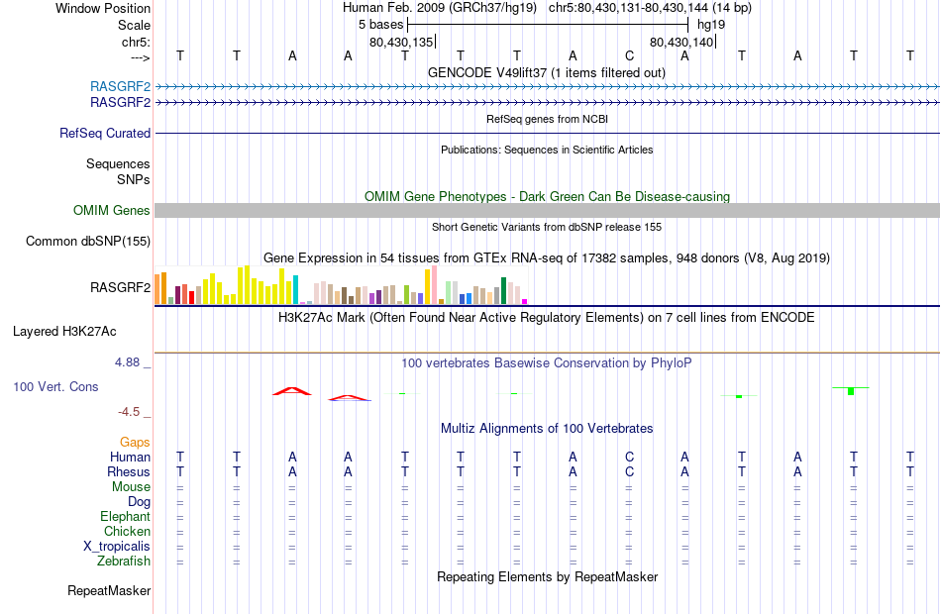
Task: Click the H3K27Ac Mark track title
Action: click(547, 318)
